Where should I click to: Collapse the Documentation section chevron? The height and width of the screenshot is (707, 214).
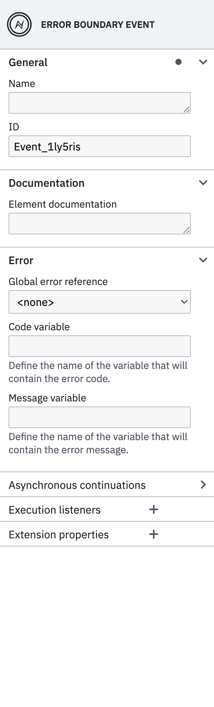(x=203, y=183)
